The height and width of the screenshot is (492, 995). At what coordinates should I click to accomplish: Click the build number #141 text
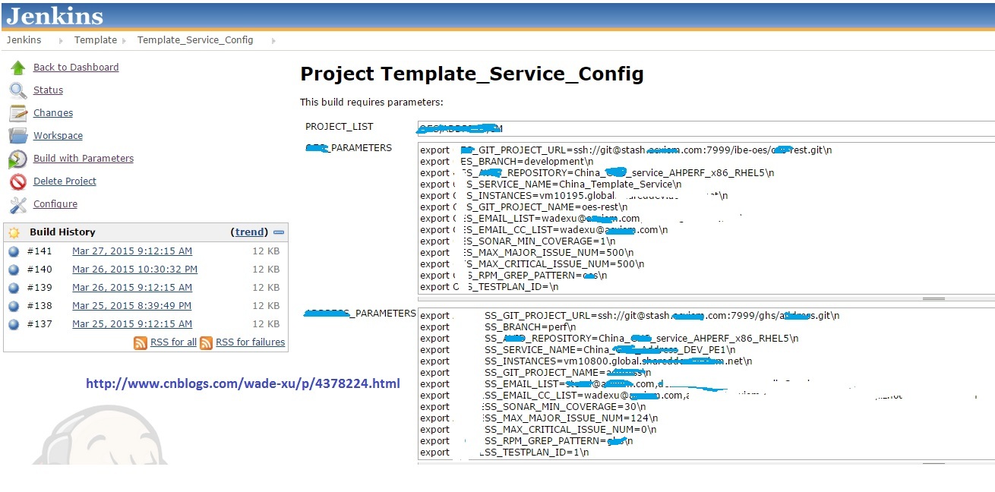pos(39,251)
